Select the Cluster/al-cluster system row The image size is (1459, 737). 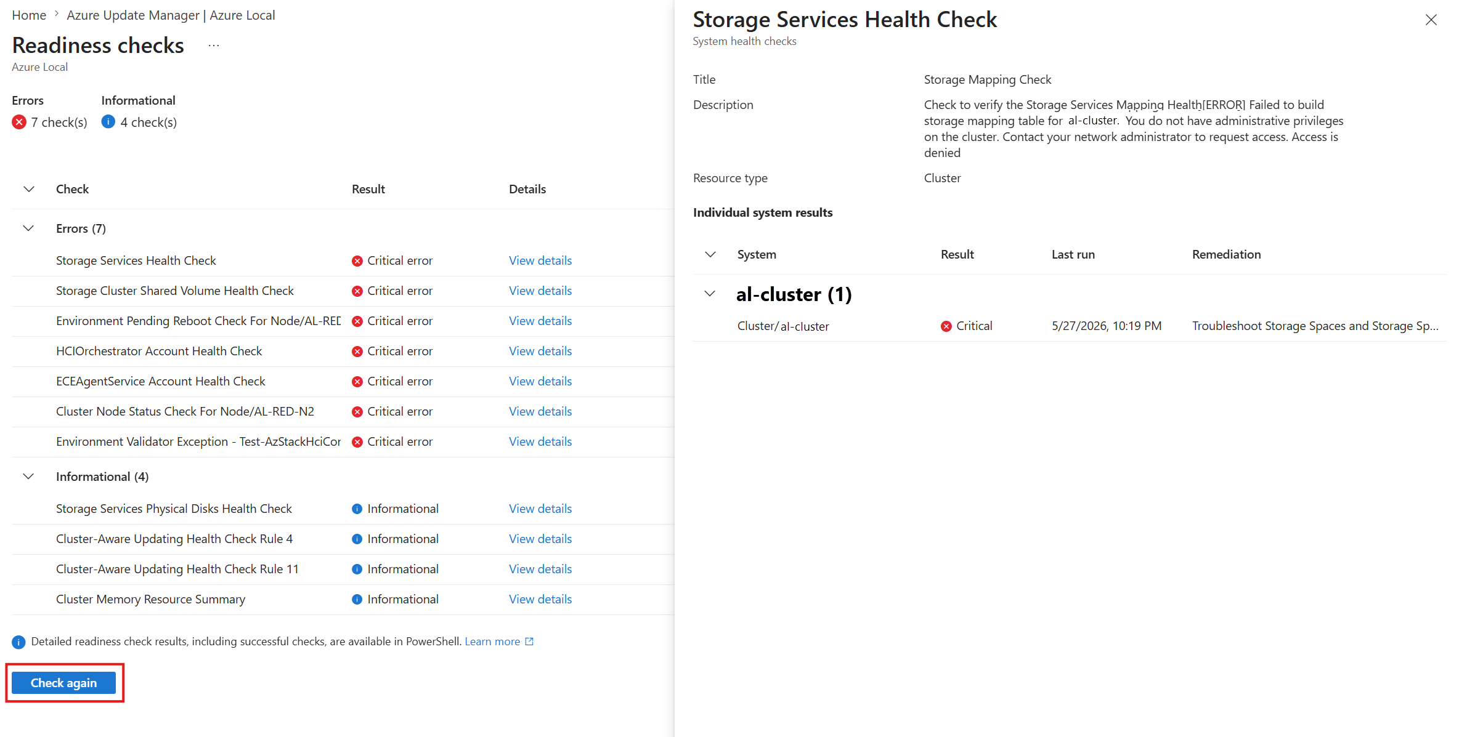1069,326
